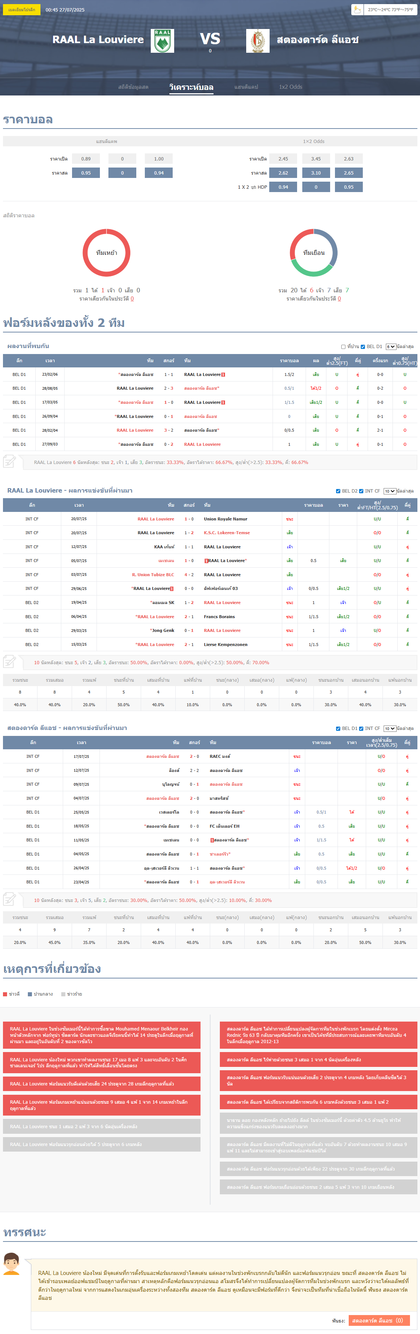The image size is (420, 1334).
Task: Switch to the แฮนดิแคป tab
Action: pyautogui.click(x=246, y=87)
